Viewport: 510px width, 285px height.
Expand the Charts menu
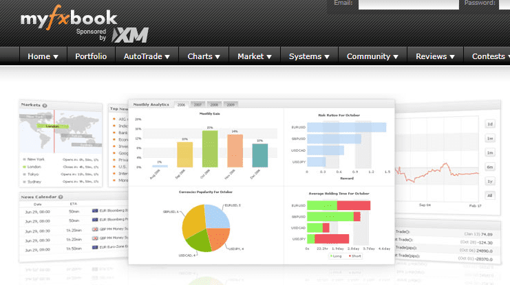204,56
